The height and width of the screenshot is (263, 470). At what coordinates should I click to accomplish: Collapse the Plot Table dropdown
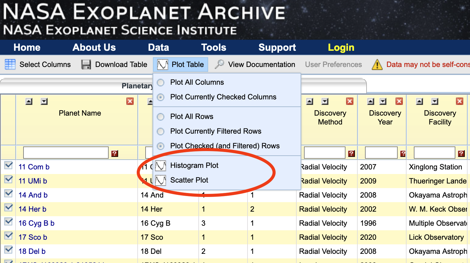pos(180,65)
